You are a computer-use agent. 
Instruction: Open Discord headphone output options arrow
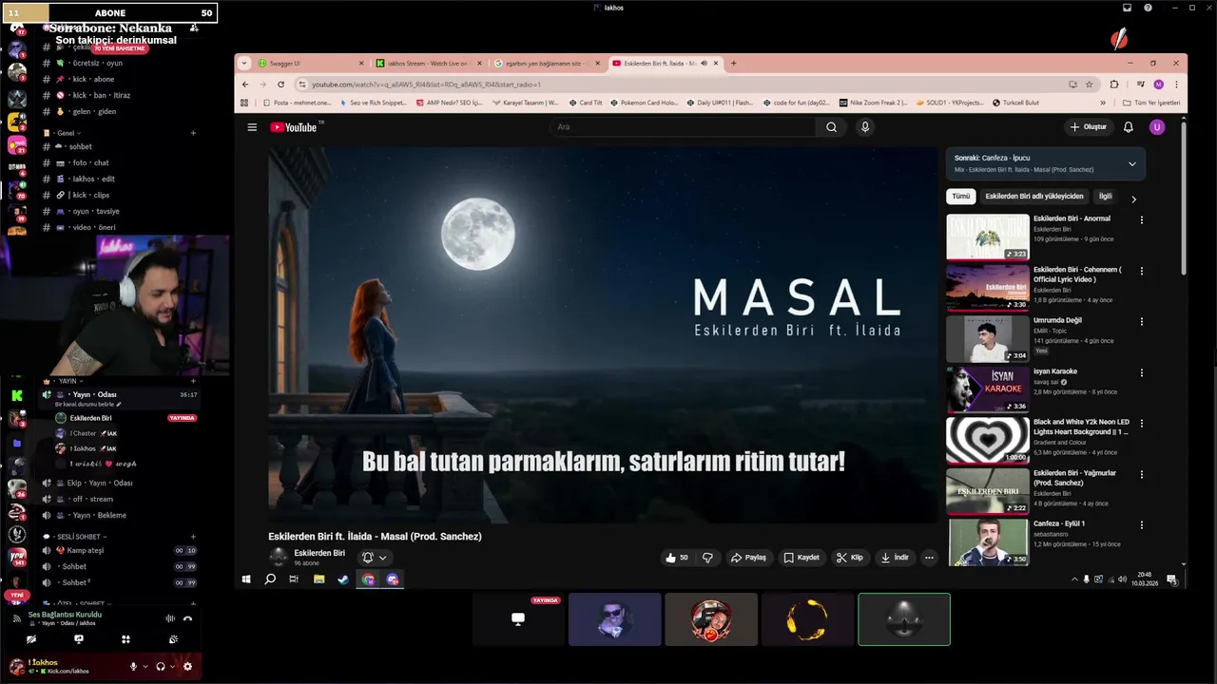[x=172, y=667]
